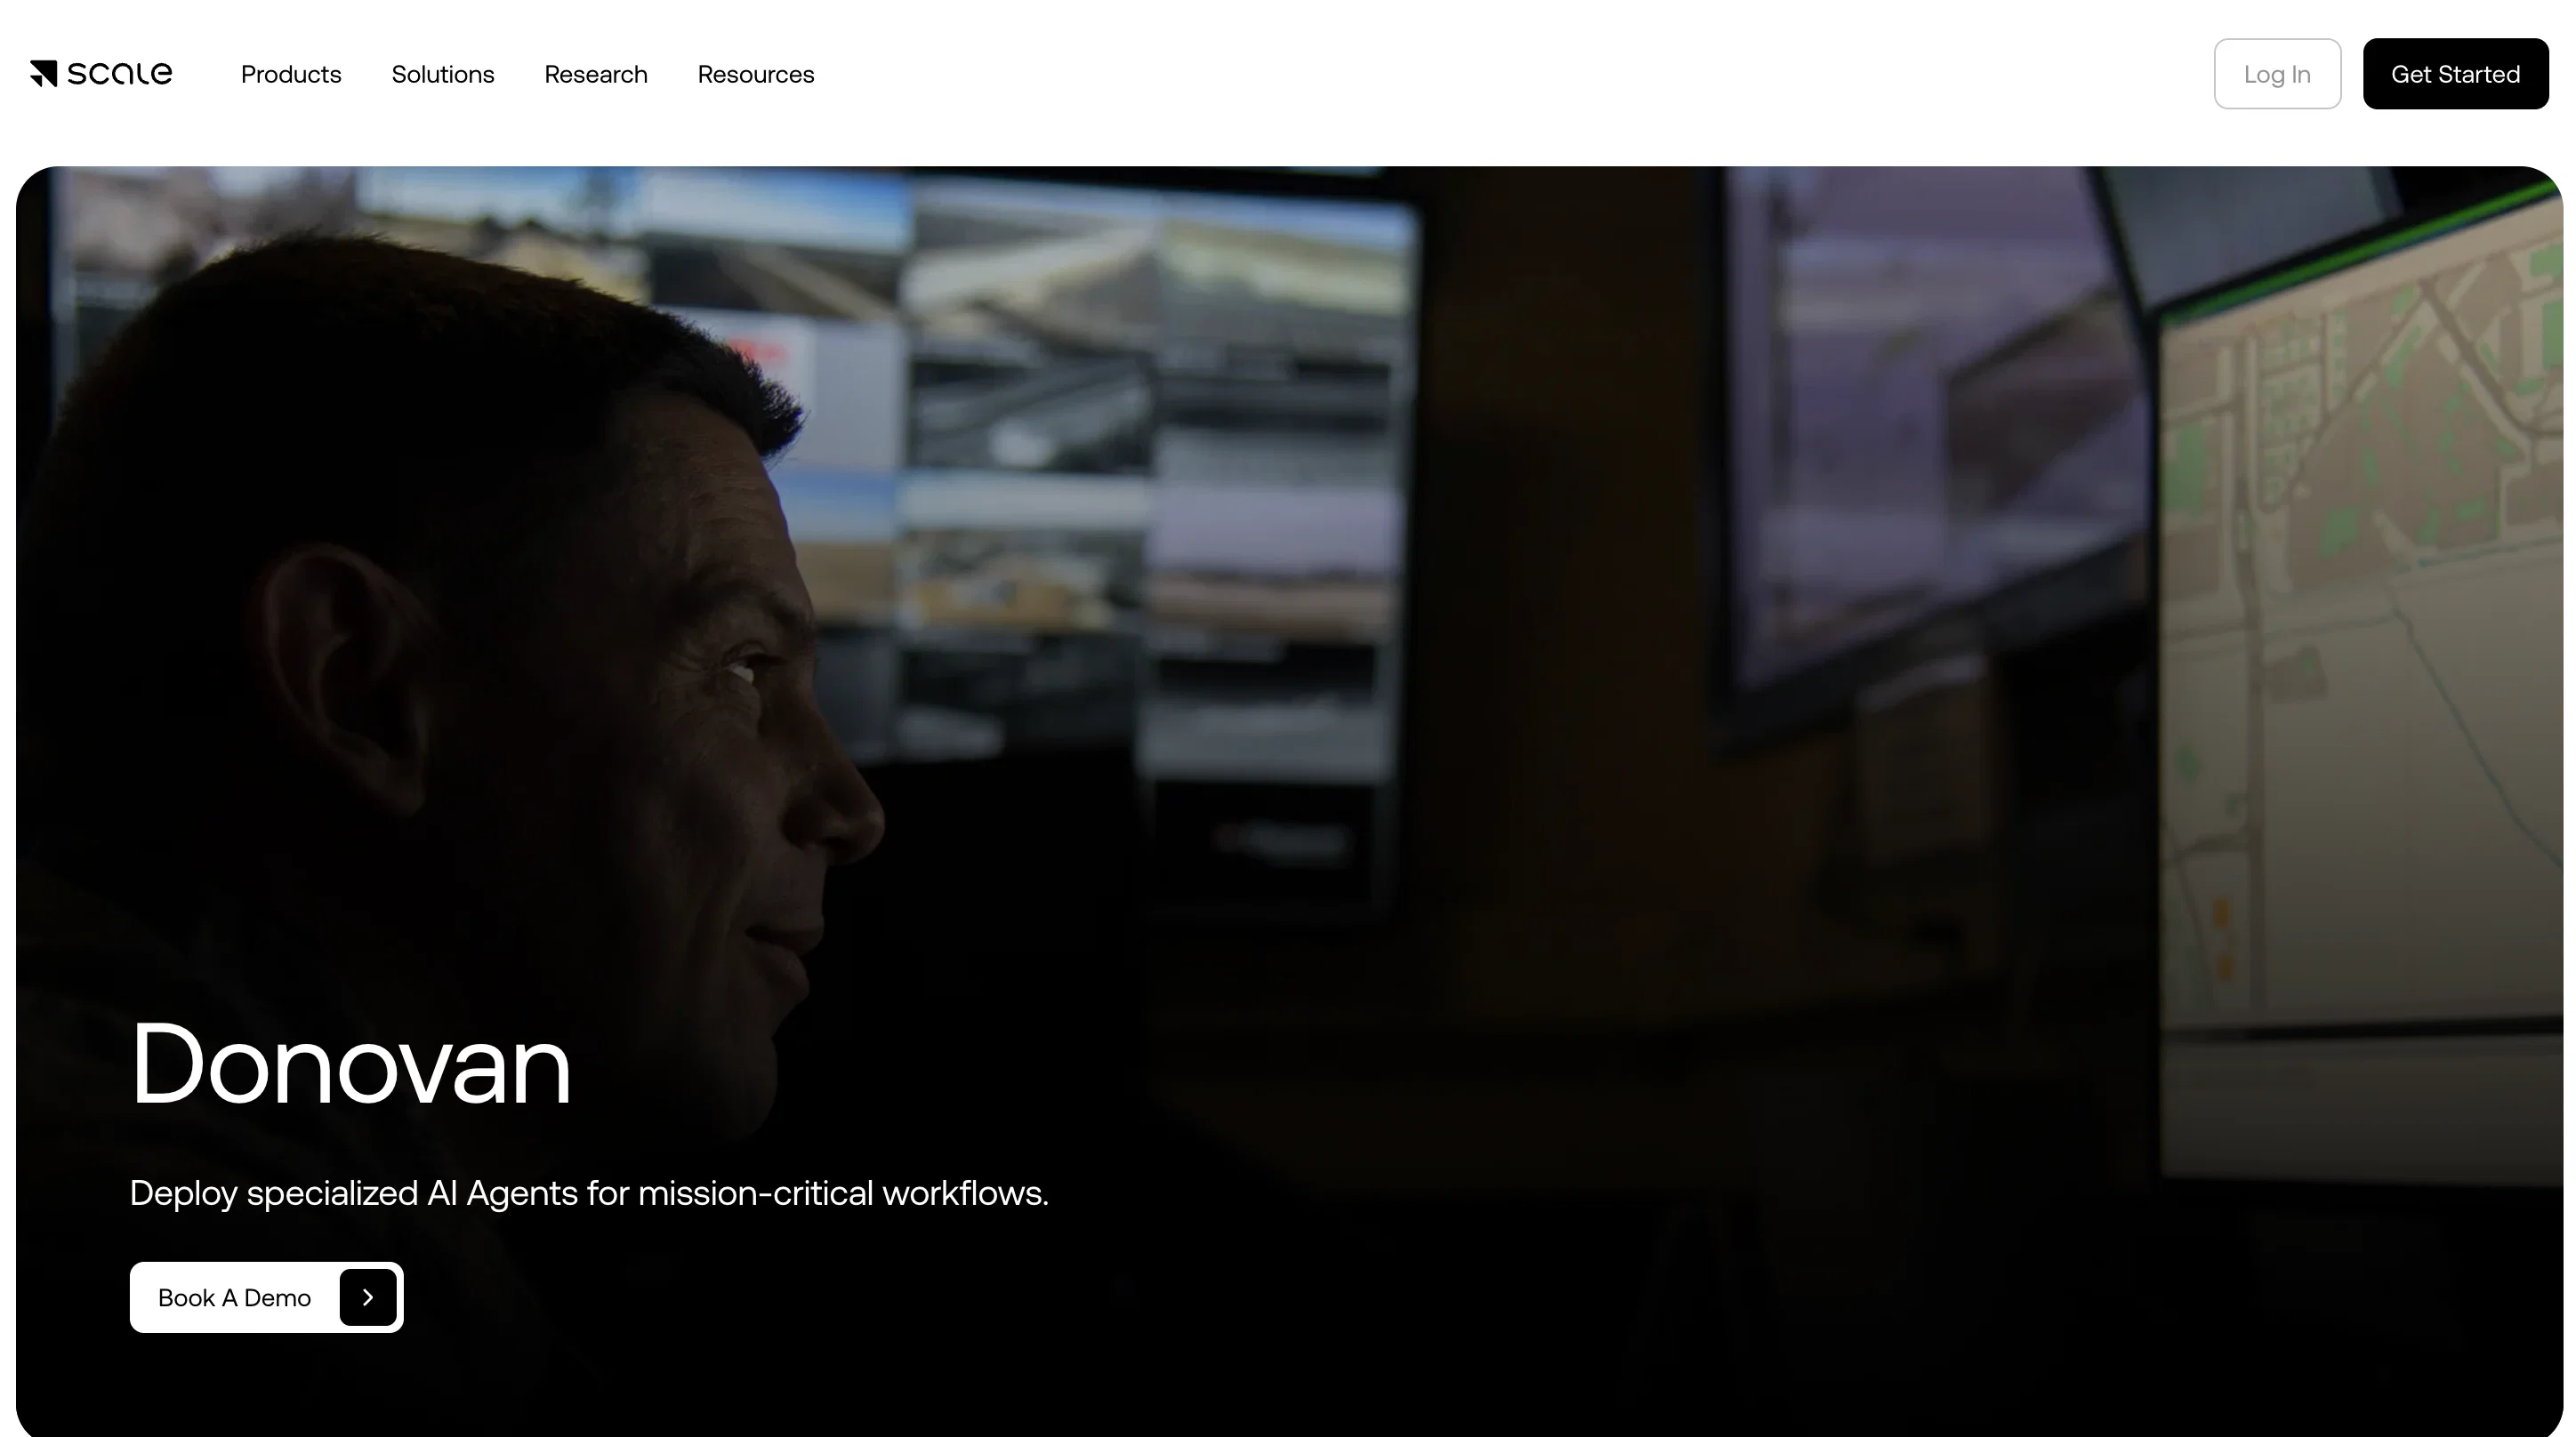2576x1437 pixels.
Task: Click the Get Started button
Action: [2455, 74]
